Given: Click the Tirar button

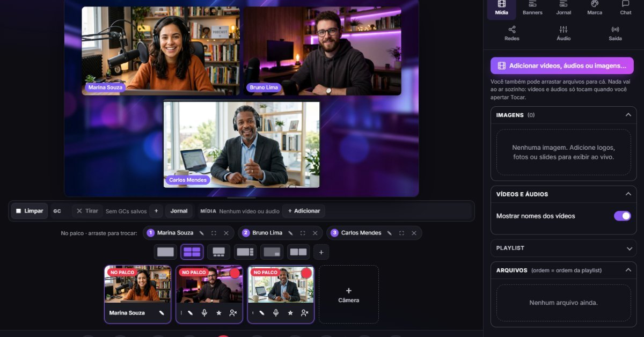Looking at the screenshot, I should (87, 211).
